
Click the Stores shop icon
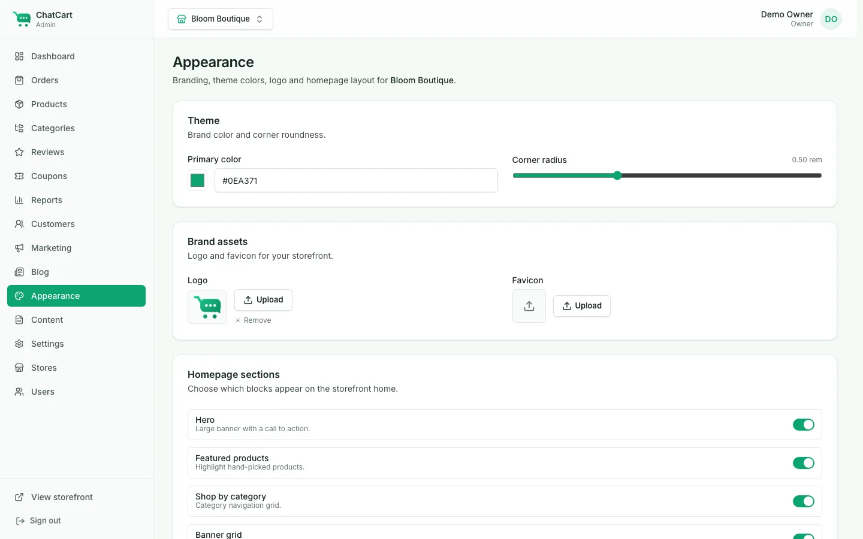pyautogui.click(x=19, y=368)
